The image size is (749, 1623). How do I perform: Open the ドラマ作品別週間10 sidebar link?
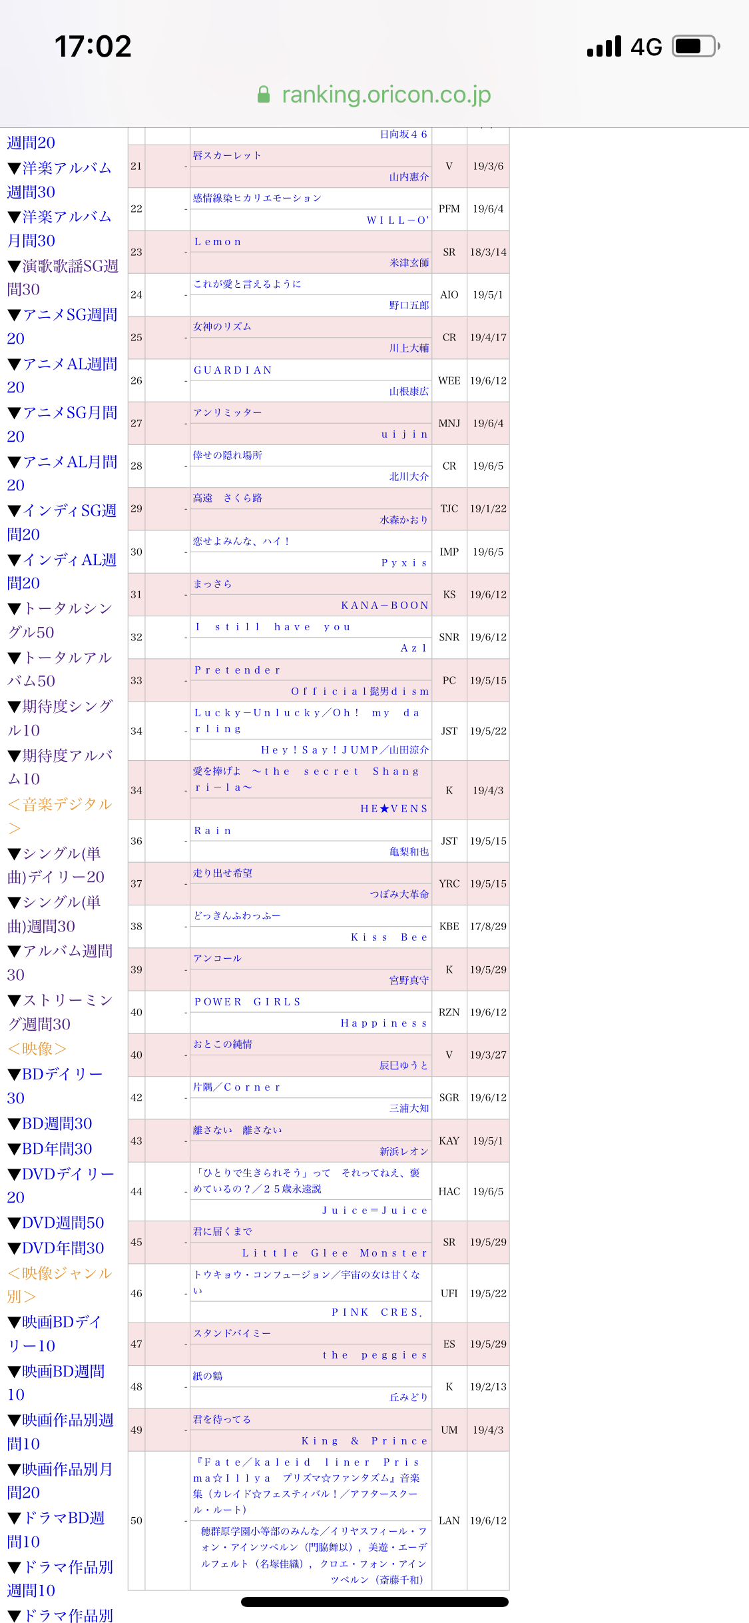(60, 1578)
